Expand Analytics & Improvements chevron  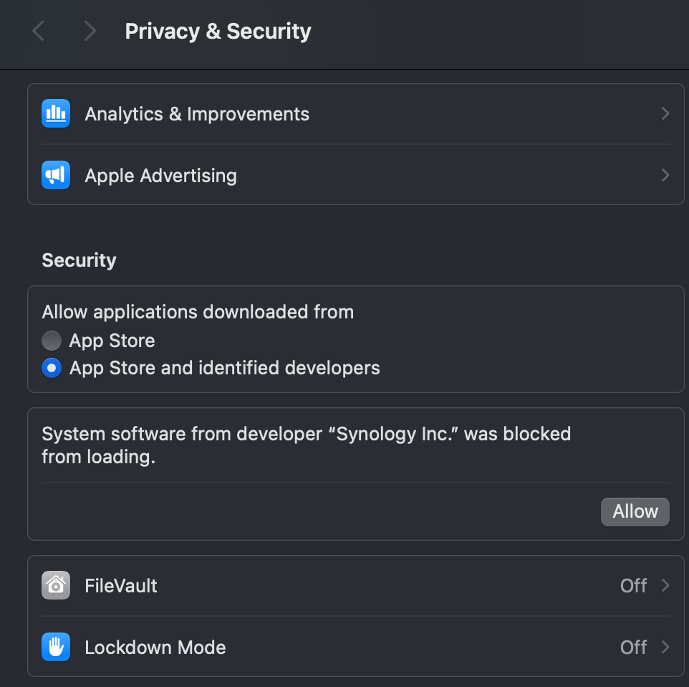pyautogui.click(x=665, y=113)
